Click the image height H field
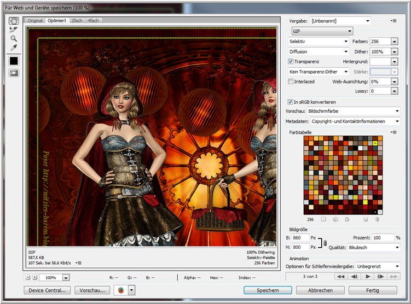The width and height of the screenshot is (411, 304). (x=300, y=247)
